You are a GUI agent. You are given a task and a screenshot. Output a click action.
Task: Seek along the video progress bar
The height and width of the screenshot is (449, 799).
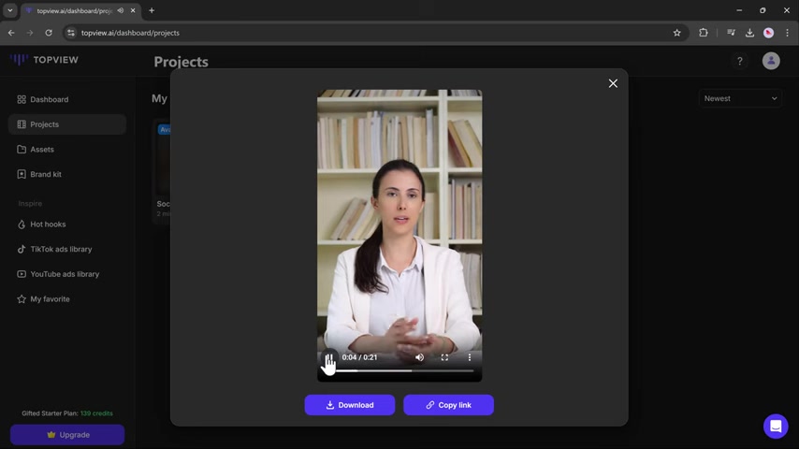coord(400,370)
